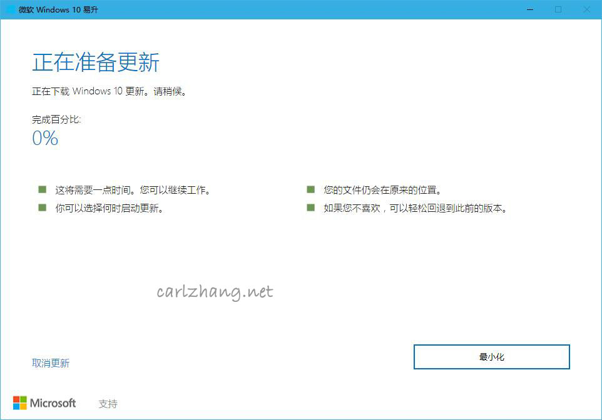
Task: Click the 取消更新 cancel link
Action: tap(50, 362)
